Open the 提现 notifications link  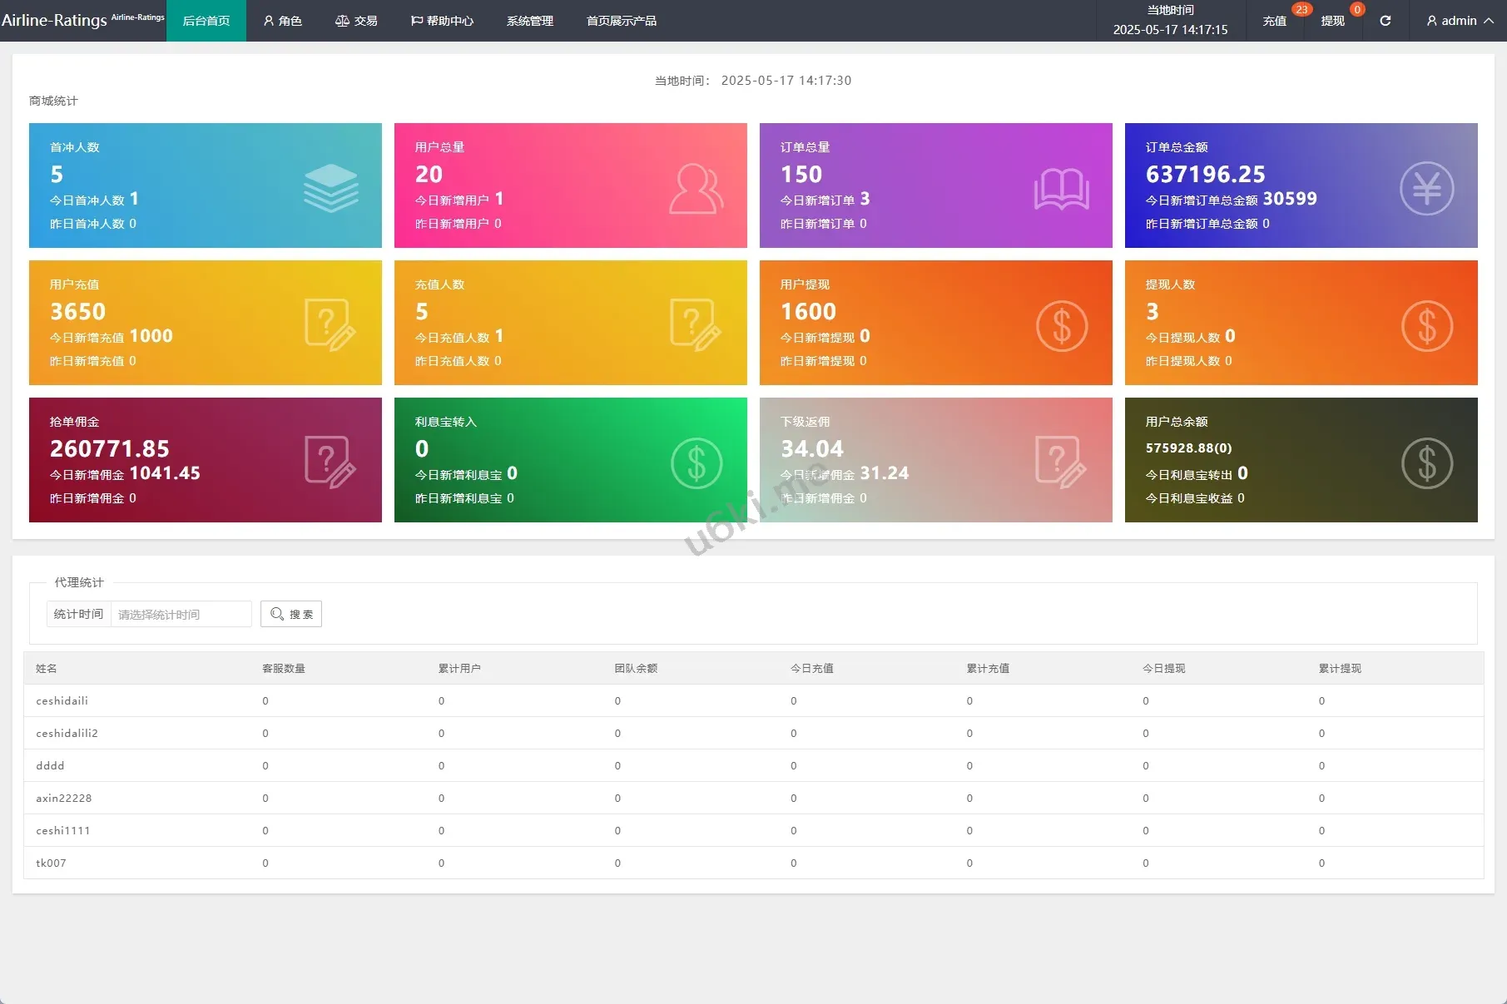pyautogui.click(x=1332, y=21)
